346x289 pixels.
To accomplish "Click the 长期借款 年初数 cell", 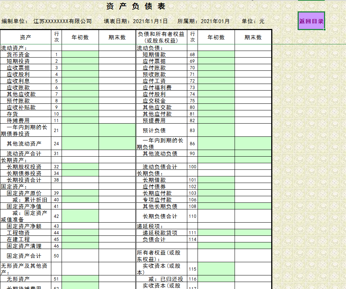I will (x=216, y=180).
